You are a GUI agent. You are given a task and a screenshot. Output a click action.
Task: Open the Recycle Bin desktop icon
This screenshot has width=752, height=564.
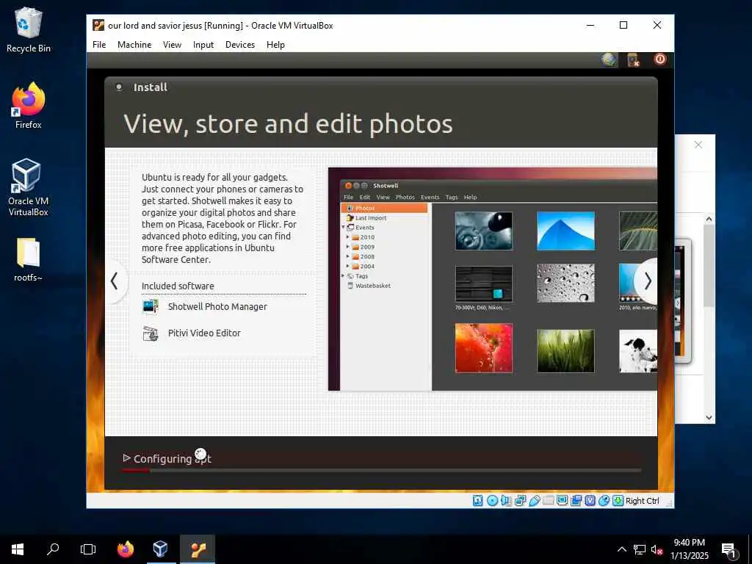coord(29,30)
